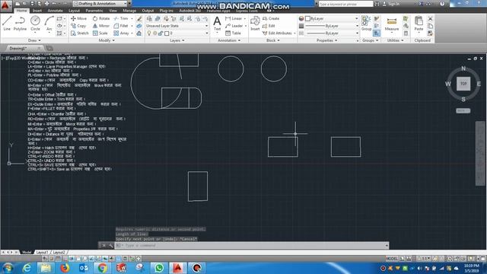
Task: Click the layer color swatch square
Action: click(x=167, y=33)
